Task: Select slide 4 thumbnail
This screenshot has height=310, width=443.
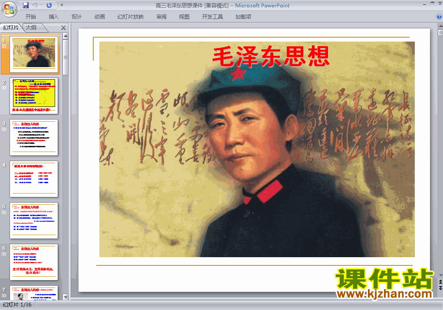Action: (x=34, y=179)
